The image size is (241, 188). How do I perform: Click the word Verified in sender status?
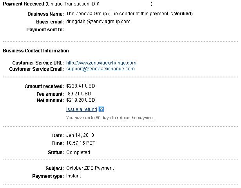point(183,14)
